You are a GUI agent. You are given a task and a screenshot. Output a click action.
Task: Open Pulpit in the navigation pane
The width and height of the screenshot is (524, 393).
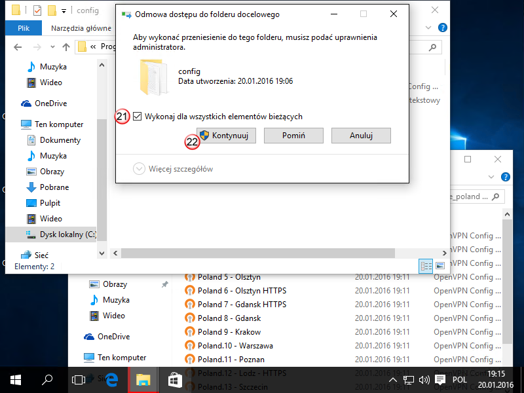coord(43,203)
